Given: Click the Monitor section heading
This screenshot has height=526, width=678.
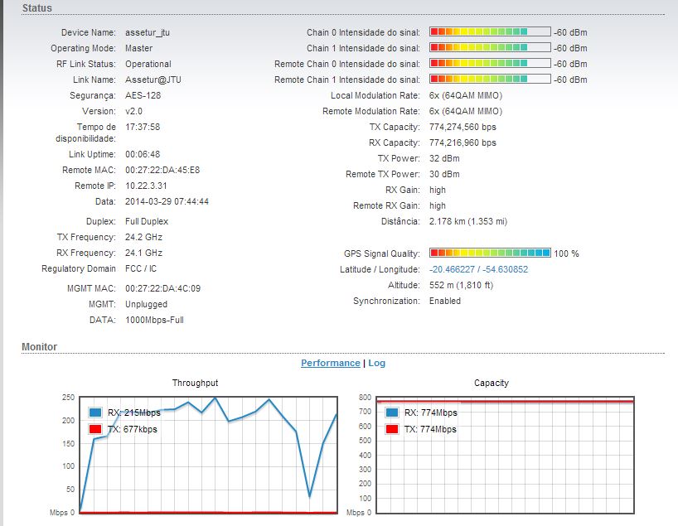Looking at the screenshot, I should click(x=39, y=346).
